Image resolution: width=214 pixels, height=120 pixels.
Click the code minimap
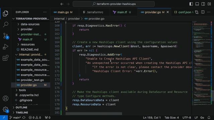tap(201, 63)
